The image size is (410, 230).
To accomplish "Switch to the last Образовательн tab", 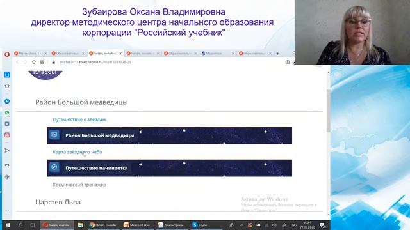I will pyautogui.click(x=255, y=53).
